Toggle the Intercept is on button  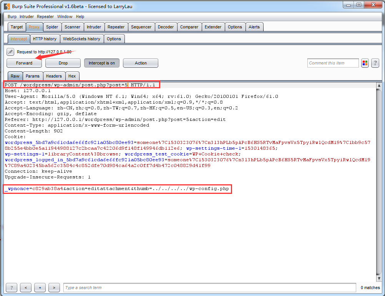(x=102, y=63)
